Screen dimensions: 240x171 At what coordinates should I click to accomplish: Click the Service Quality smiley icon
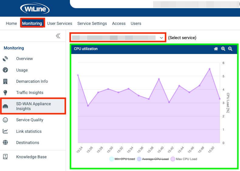(5, 120)
